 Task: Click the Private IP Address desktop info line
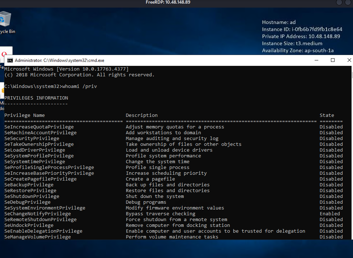coord(301,36)
